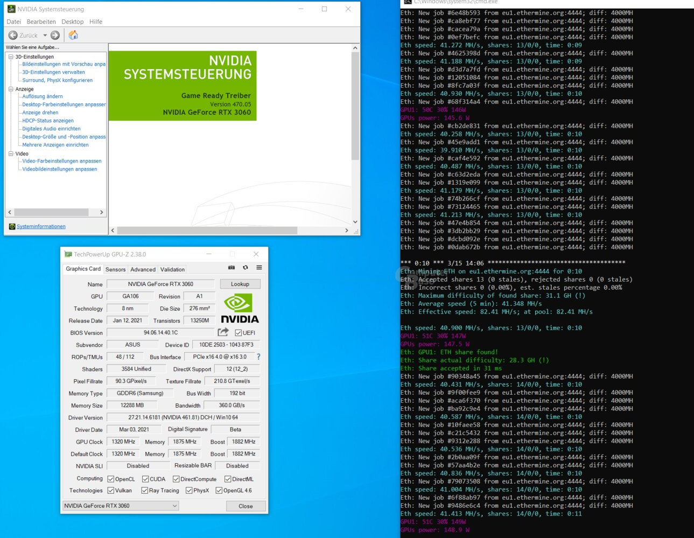Click the forward arrow navigation icon
The height and width of the screenshot is (538, 694).
click(55, 35)
